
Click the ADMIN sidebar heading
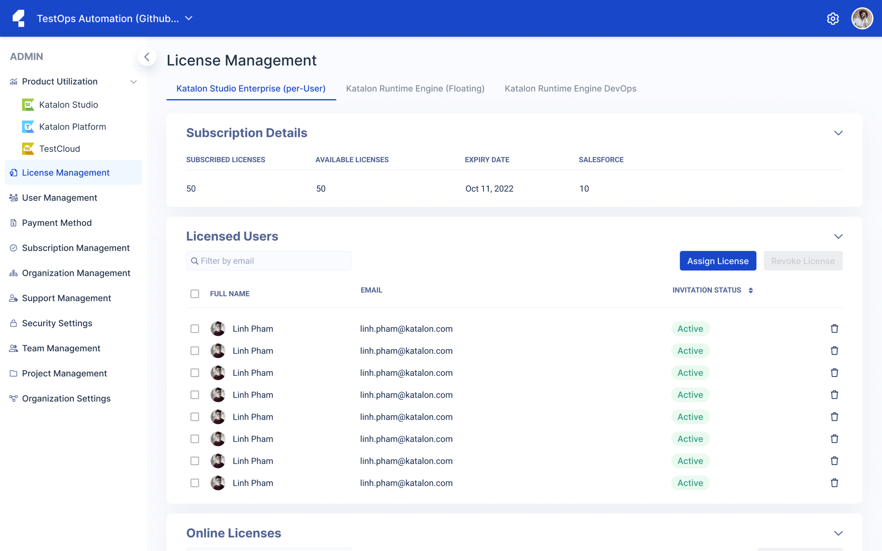pos(26,56)
